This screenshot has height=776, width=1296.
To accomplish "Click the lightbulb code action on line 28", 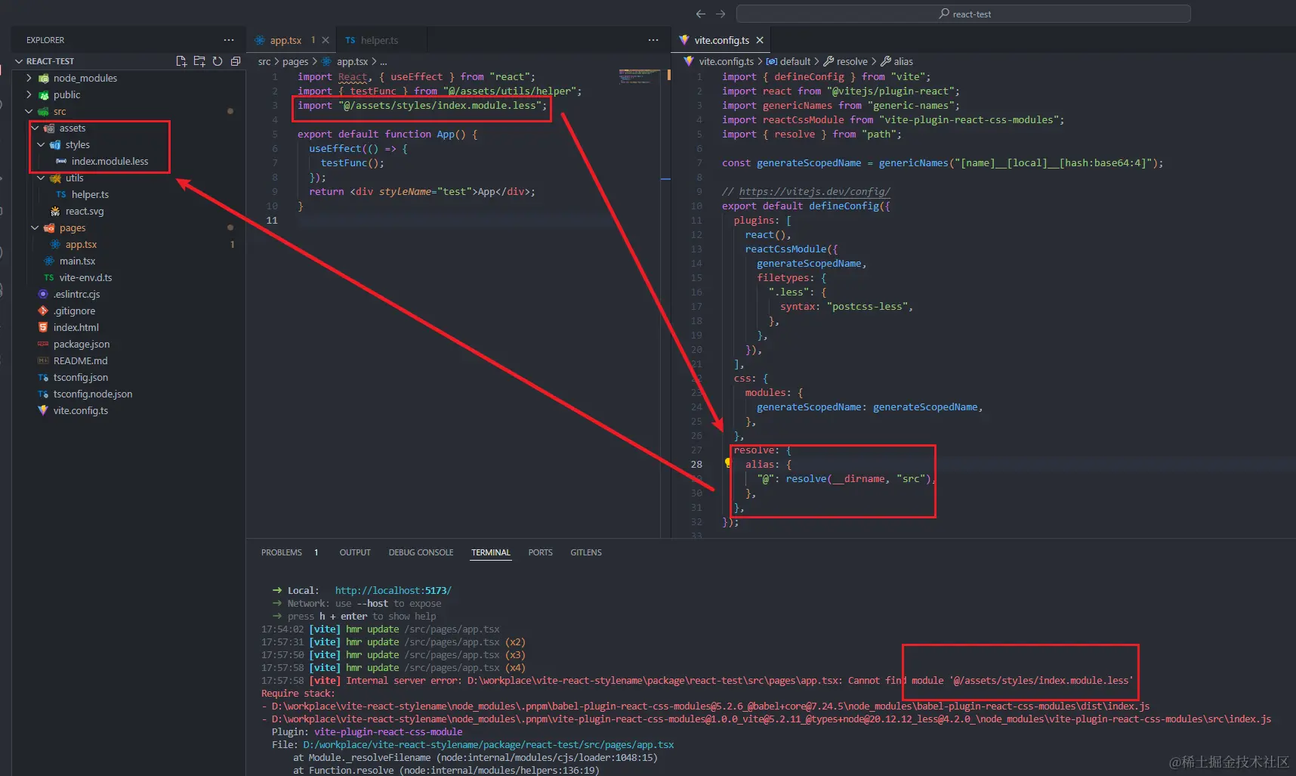I will coord(728,463).
